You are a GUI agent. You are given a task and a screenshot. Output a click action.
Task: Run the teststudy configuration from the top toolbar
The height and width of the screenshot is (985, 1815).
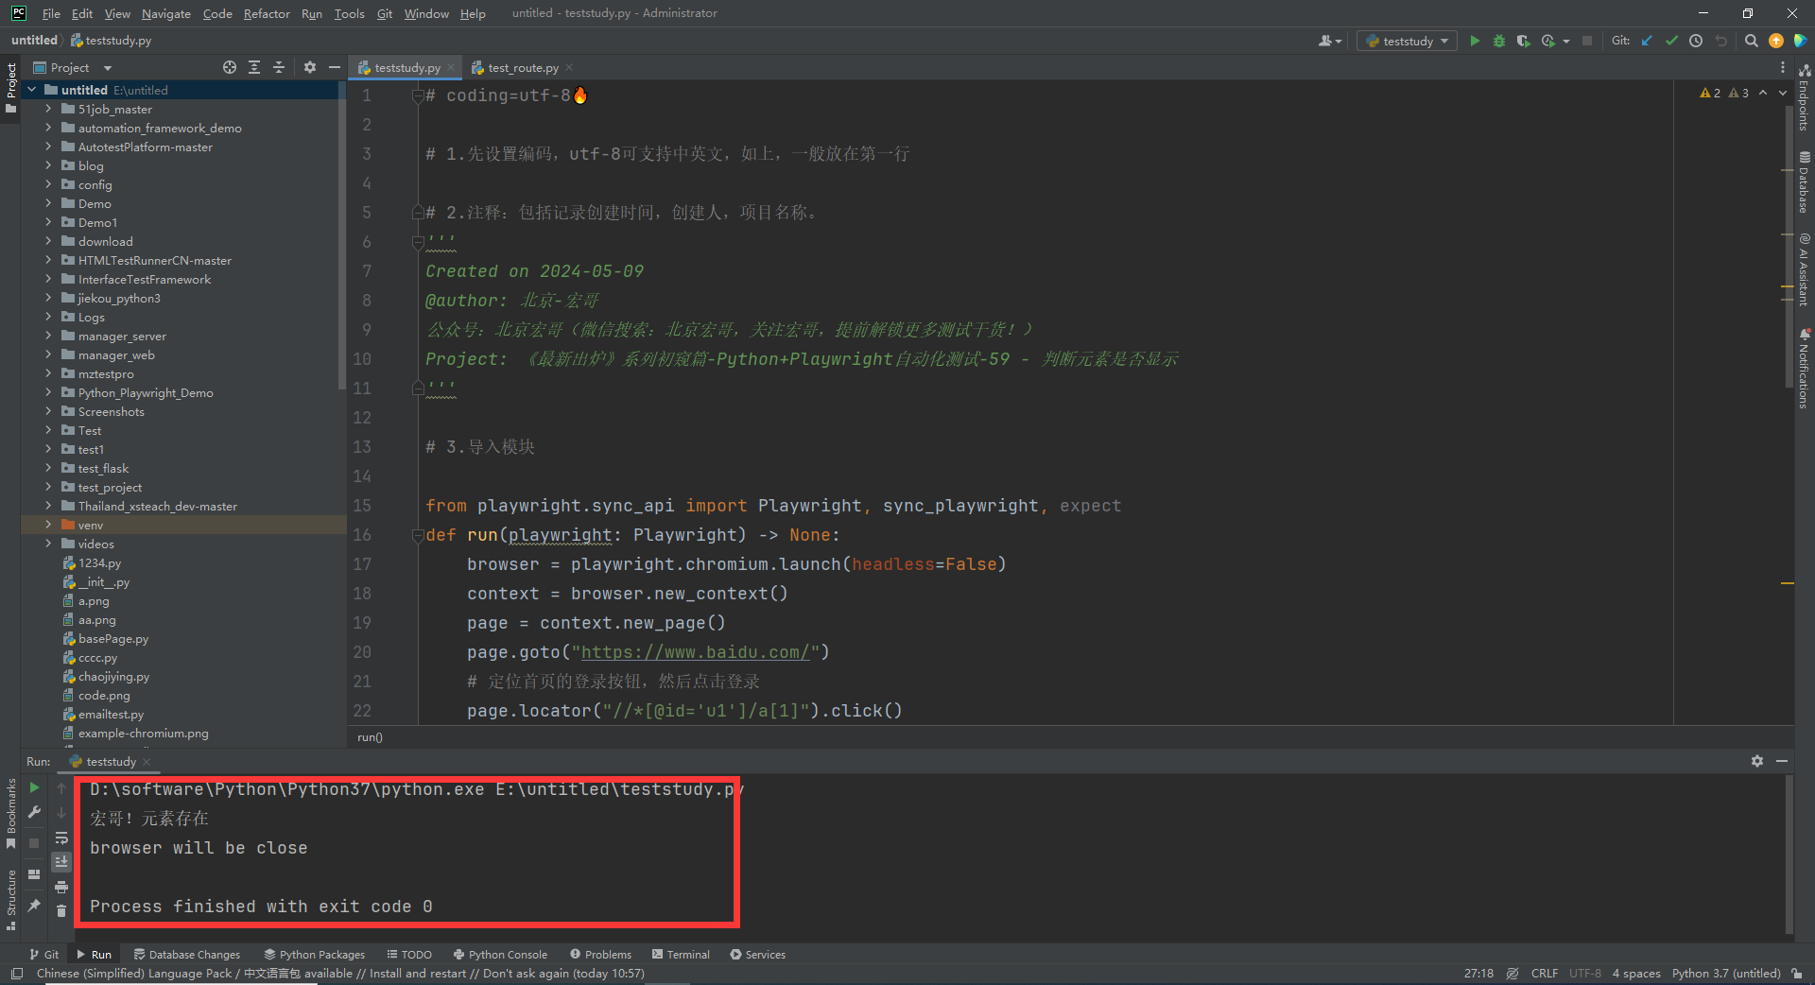point(1475,41)
